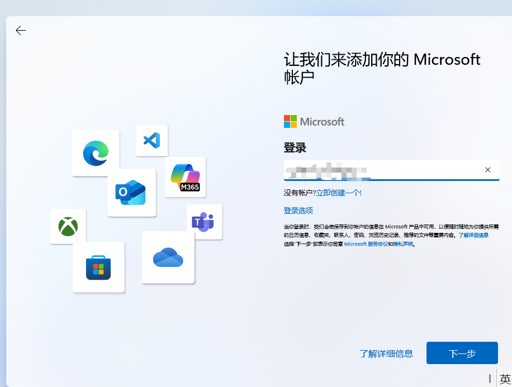
Task: Click the OneDrive cloud icon tile
Action: click(x=168, y=257)
